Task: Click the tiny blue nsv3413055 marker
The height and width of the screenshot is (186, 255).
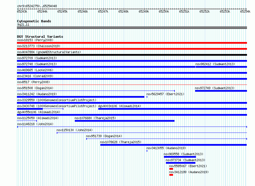Action: (x=147, y=151)
